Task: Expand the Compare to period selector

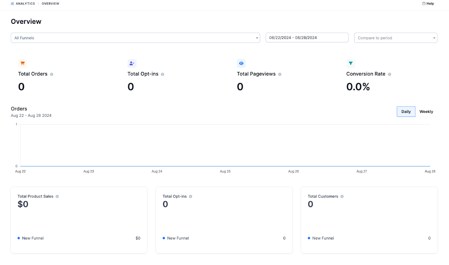Action: (x=395, y=38)
